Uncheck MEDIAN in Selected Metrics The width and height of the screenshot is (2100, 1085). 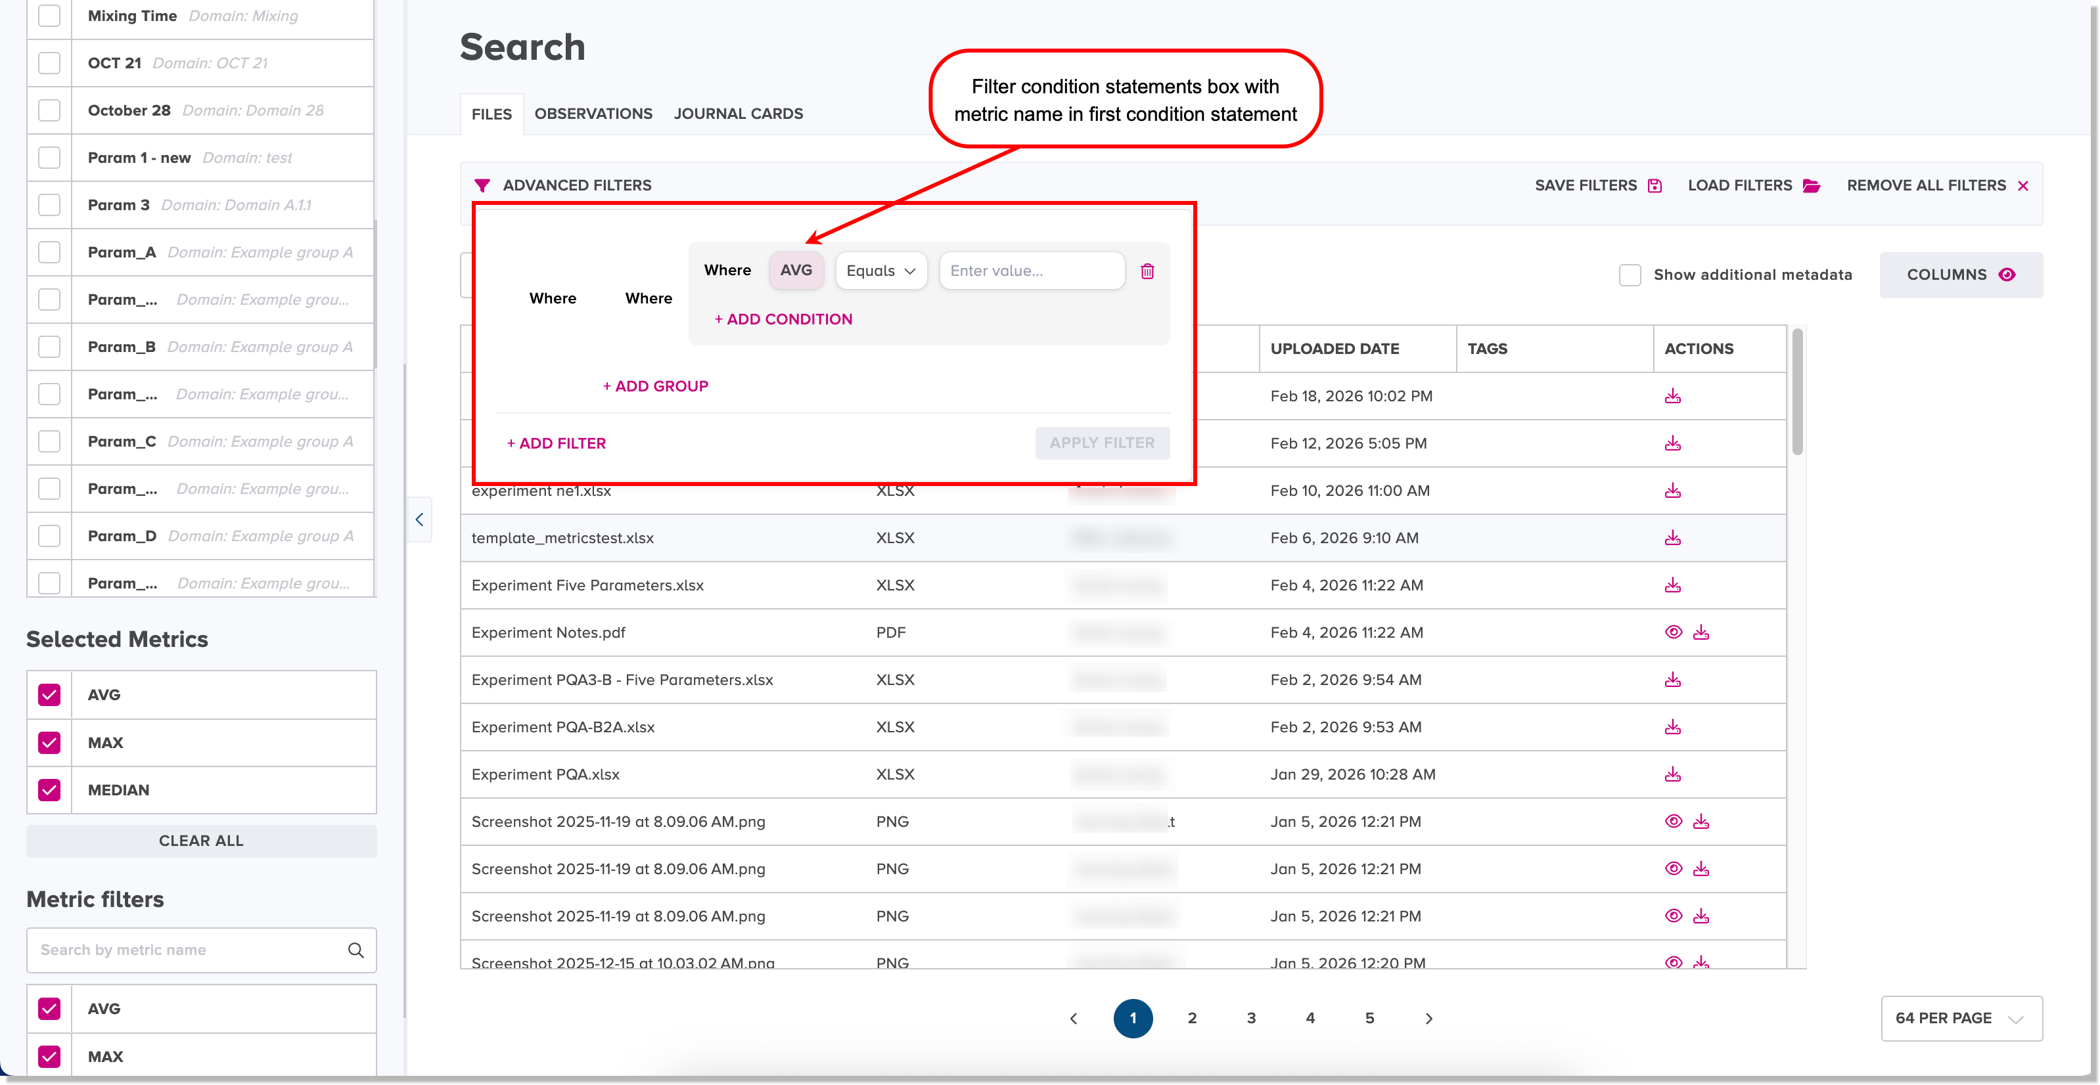coord(50,790)
